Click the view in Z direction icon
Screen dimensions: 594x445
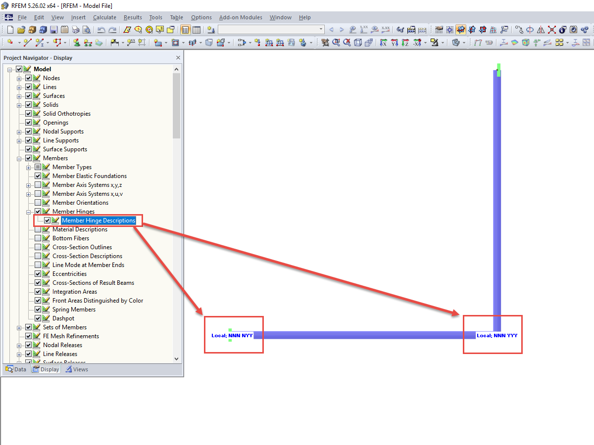405,43
